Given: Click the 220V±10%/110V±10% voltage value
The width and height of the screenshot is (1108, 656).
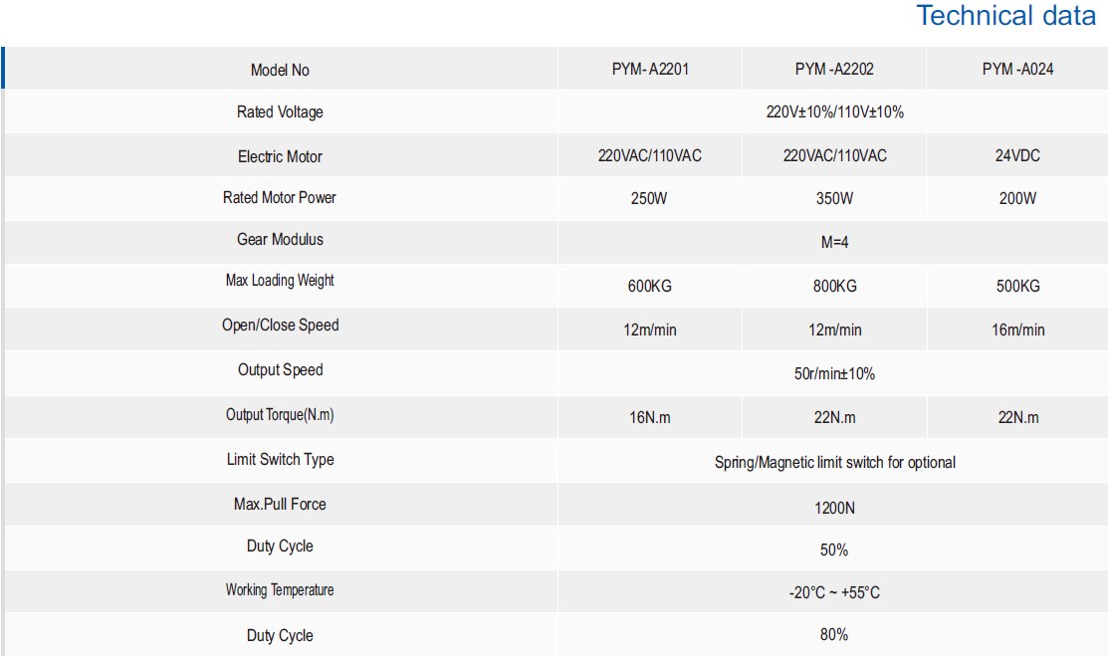Looking at the screenshot, I should point(834,112).
